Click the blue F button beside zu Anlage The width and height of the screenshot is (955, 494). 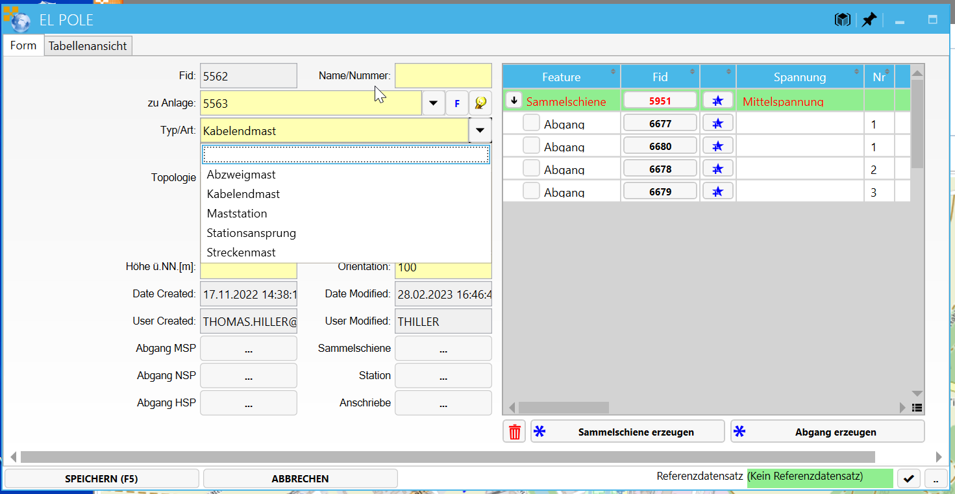(457, 103)
